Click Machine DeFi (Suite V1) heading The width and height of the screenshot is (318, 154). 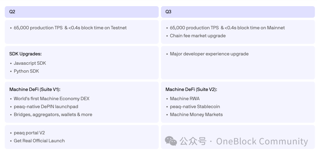34,90
